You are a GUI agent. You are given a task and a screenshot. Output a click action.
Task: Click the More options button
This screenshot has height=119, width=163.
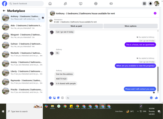click(x=130, y=26)
